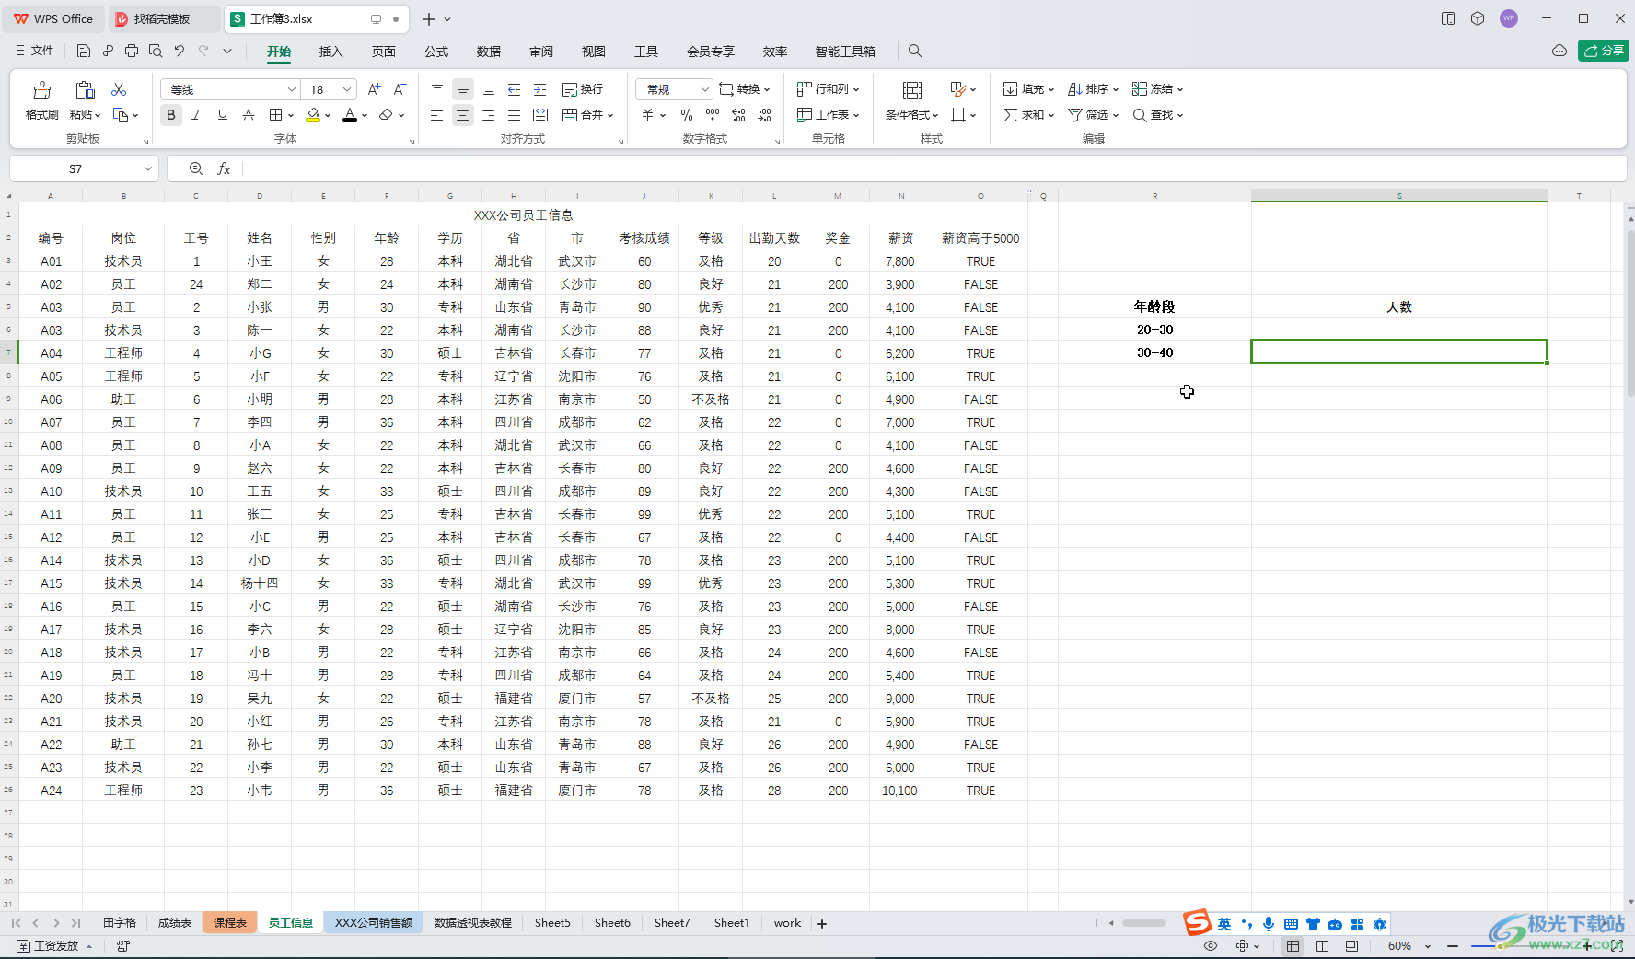Click the Share (分享) button

[x=1604, y=51]
